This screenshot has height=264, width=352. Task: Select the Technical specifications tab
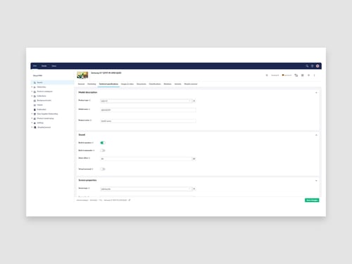(x=108, y=84)
